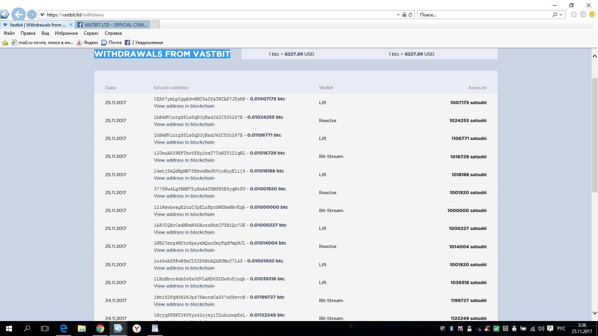Click the 1024255 satoshi amount
The width and height of the screenshot is (598, 336).
coord(468,121)
